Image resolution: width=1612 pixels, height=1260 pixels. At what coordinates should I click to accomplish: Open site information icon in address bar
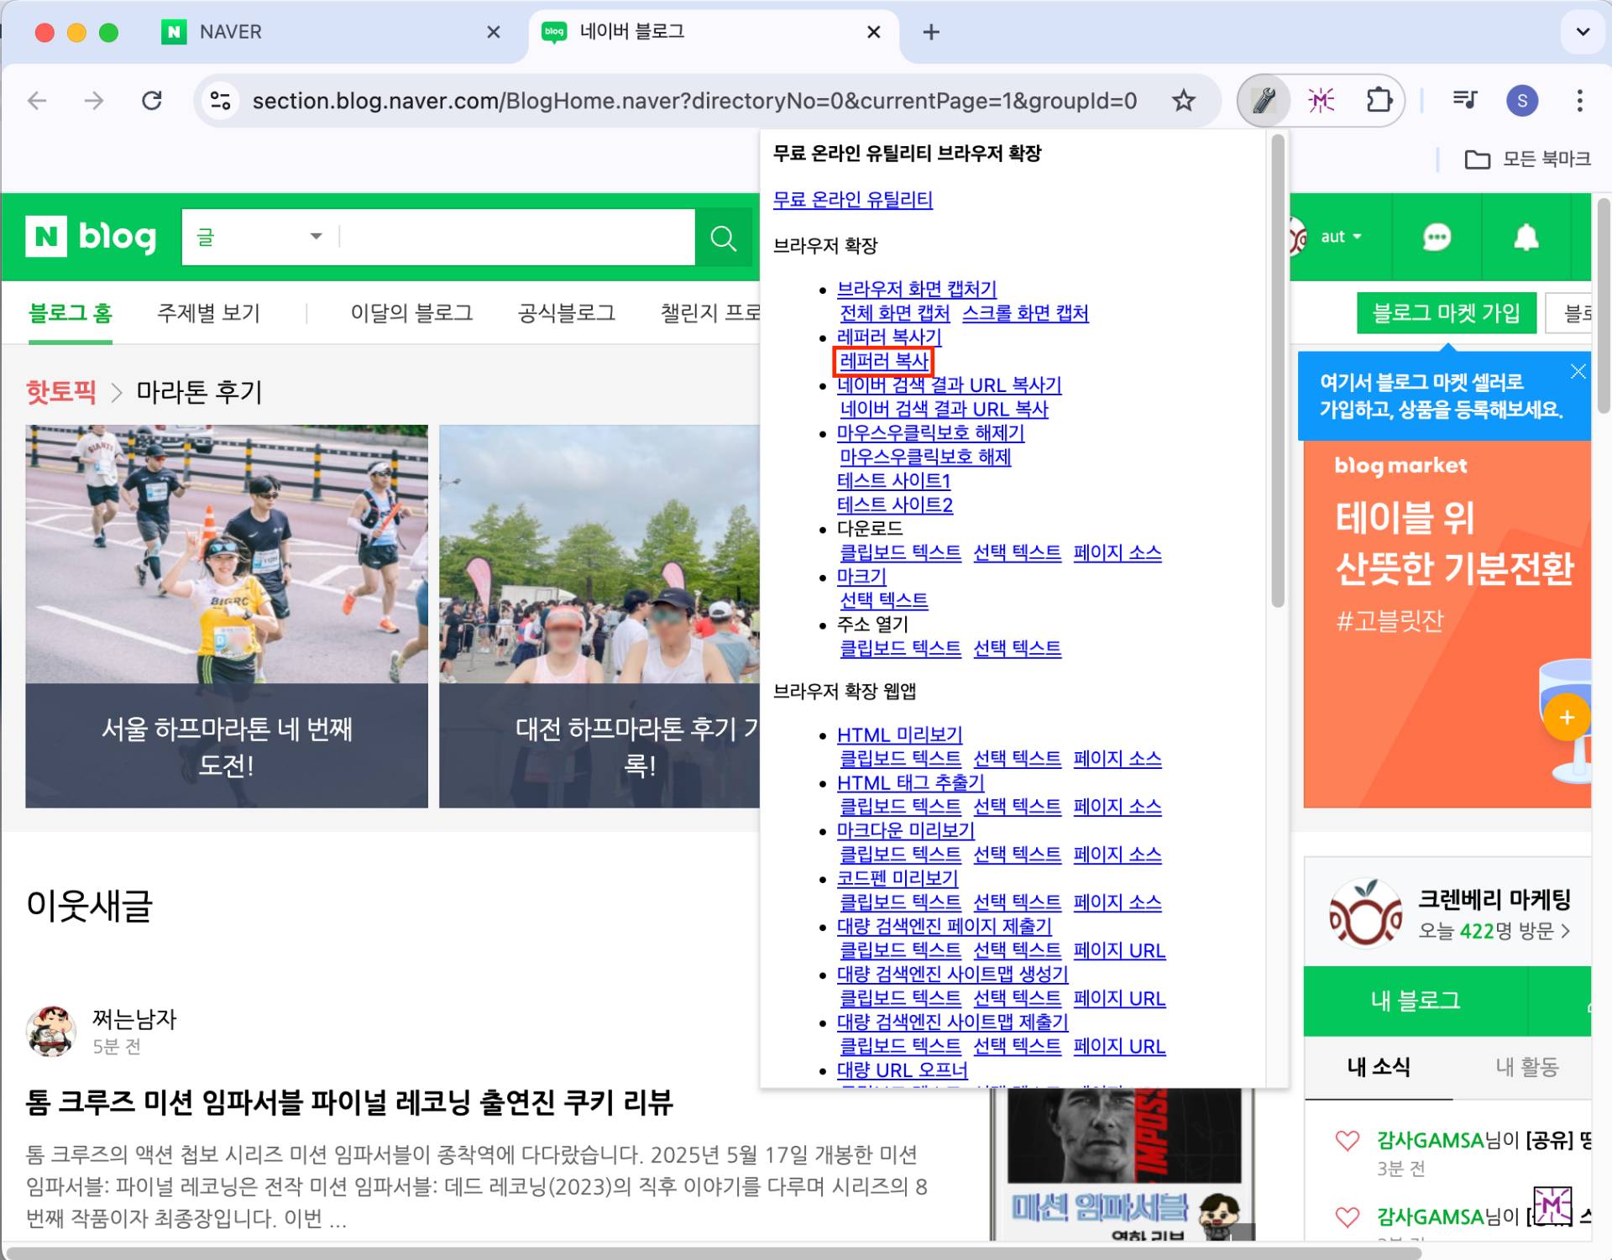point(221,101)
